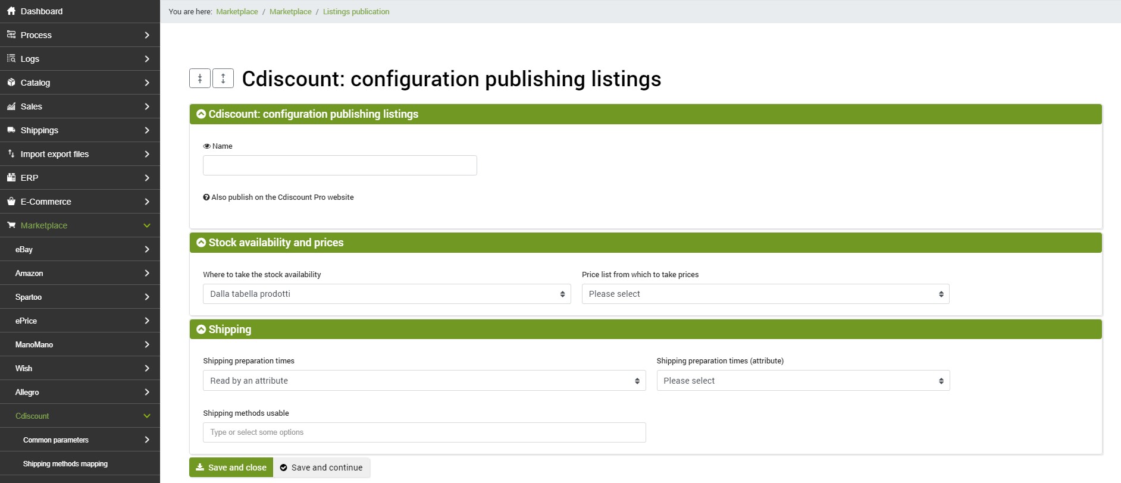Click the Name text field
Image resolution: width=1121 pixels, height=483 pixels.
[340, 165]
